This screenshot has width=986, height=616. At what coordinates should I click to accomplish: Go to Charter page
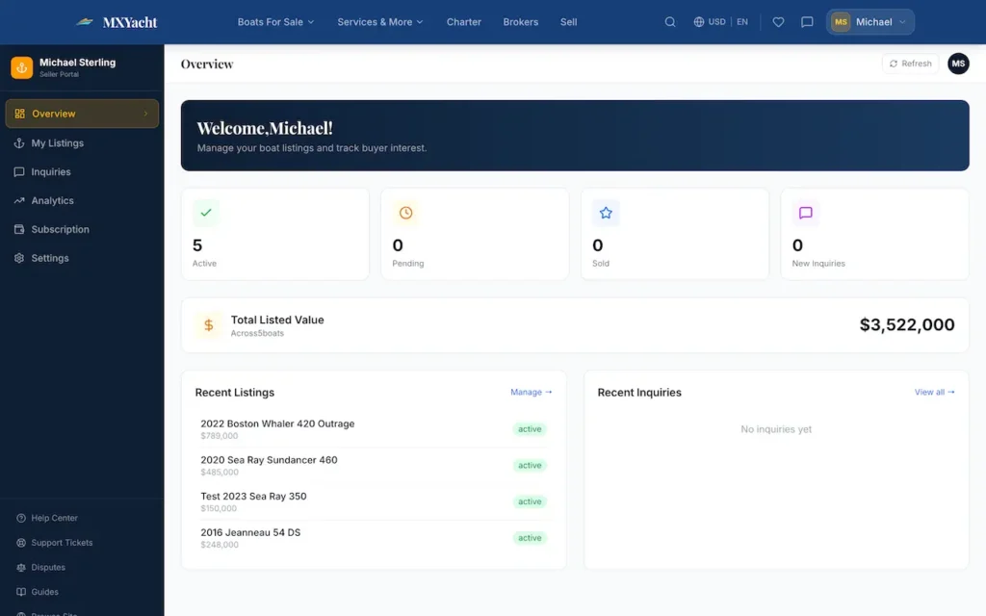[x=463, y=22]
